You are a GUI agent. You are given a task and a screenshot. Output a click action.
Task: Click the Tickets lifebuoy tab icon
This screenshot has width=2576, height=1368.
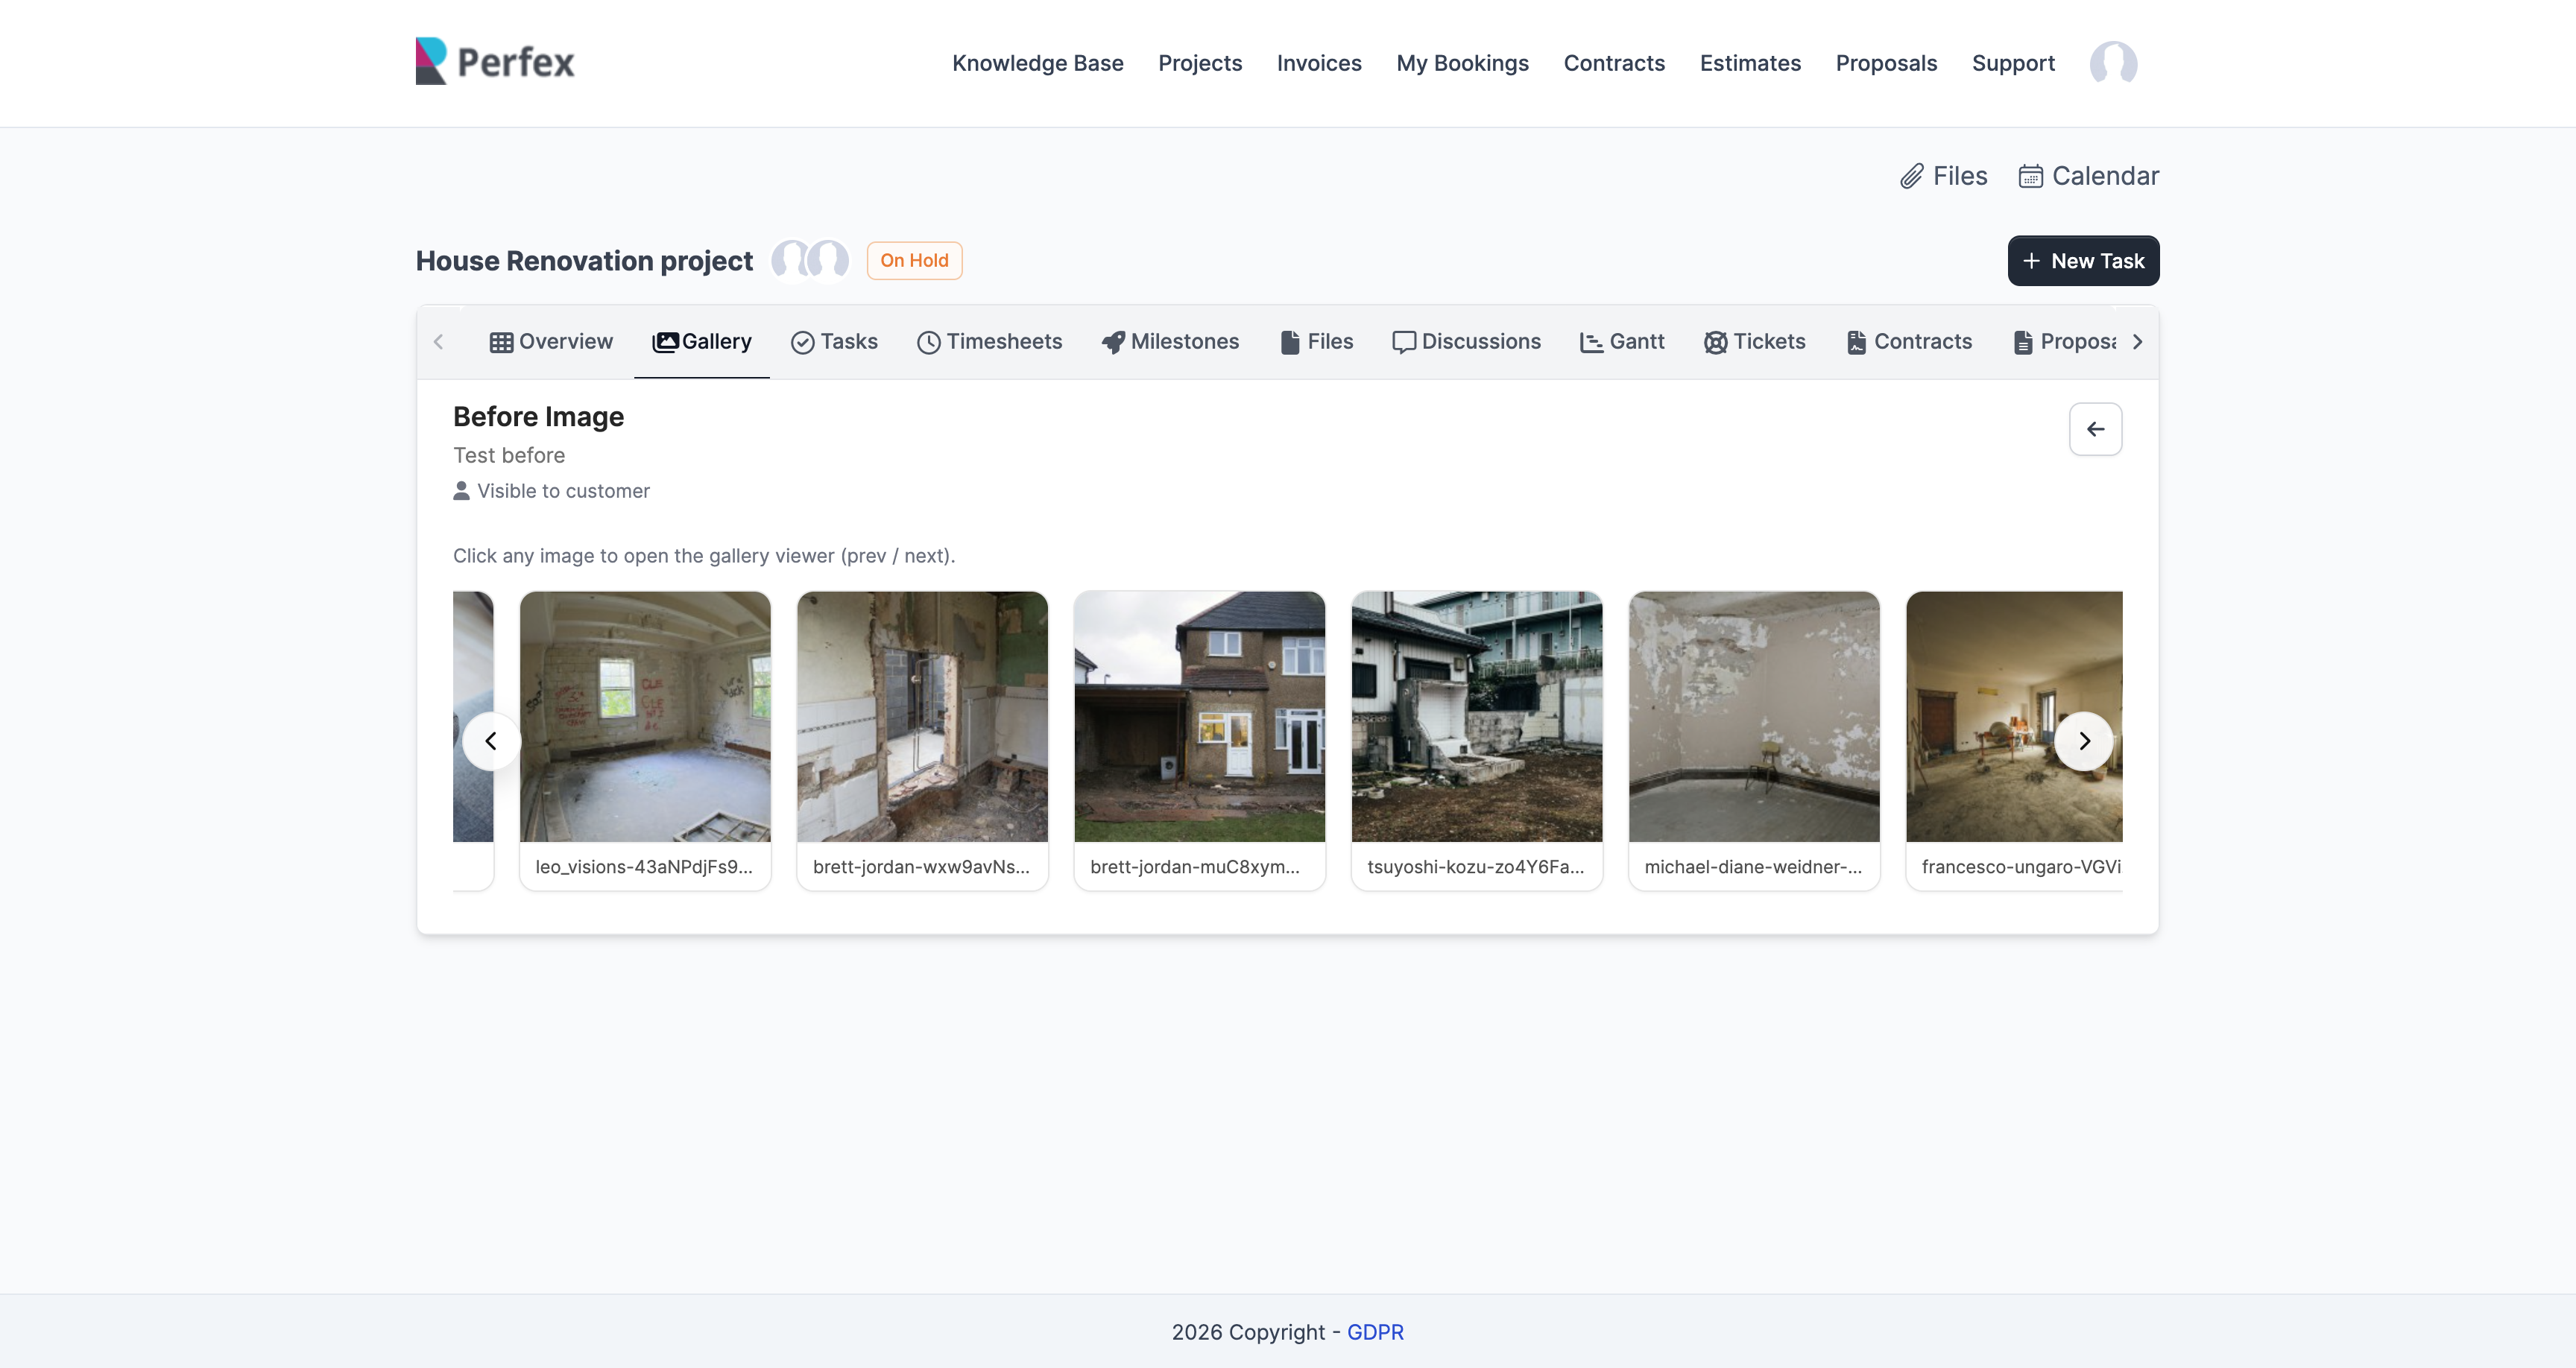pyautogui.click(x=1715, y=342)
